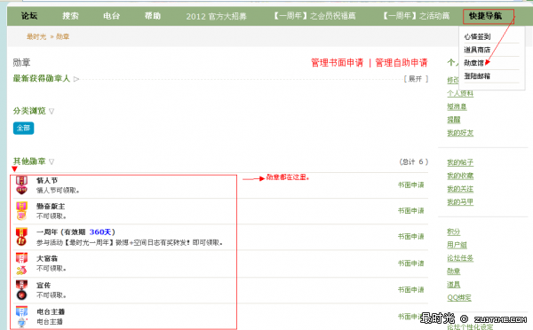Open 我的好友 sidebar link
This screenshot has height=330, width=533.
point(460,133)
